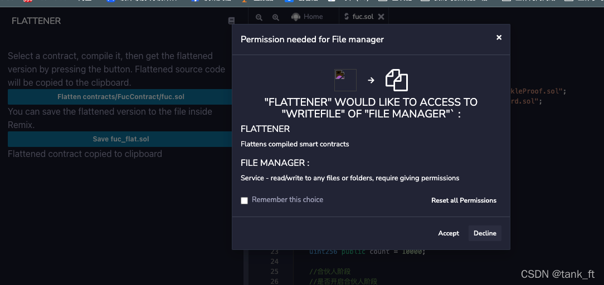Click the Flattens compiled smart contracts description
Viewport: 604px width, 285px height.
[x=295, y=144]
